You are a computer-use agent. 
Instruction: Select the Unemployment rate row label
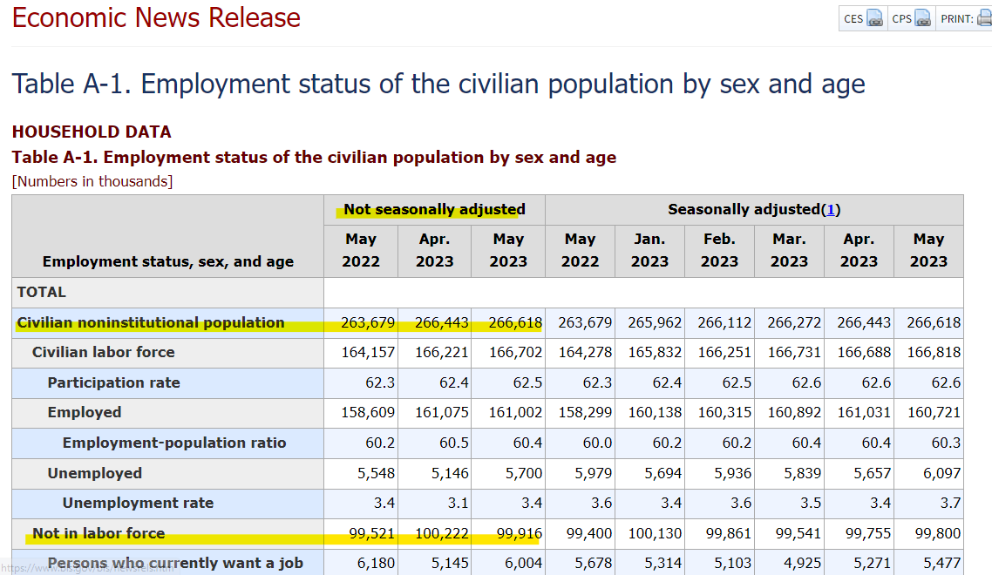click(138, 503)
